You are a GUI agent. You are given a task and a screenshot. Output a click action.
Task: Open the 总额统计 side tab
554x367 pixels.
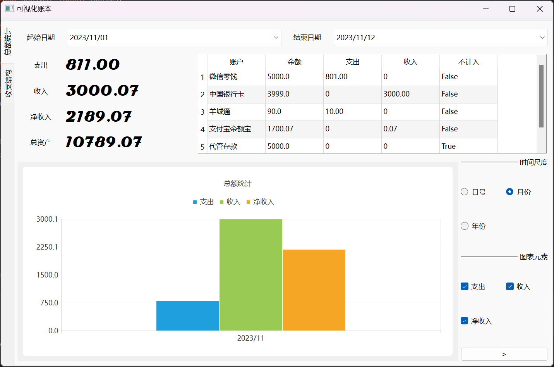[8, 41]
